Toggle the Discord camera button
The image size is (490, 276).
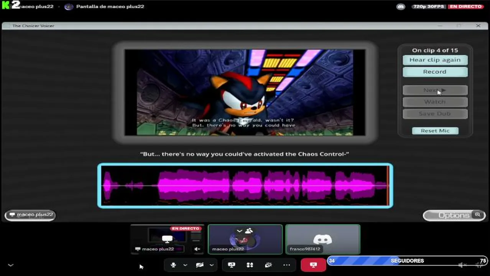click(x=200, y=265)
